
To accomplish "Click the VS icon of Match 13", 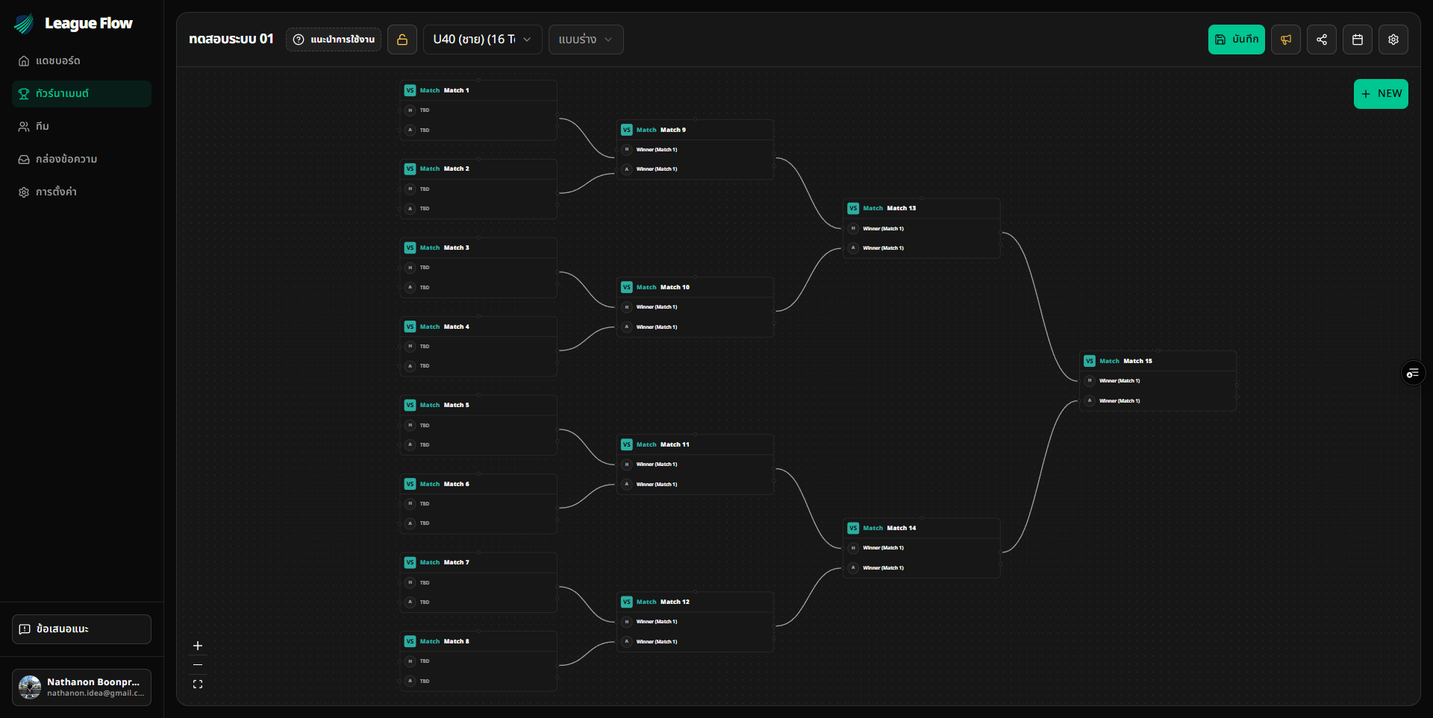I will 853,208.
